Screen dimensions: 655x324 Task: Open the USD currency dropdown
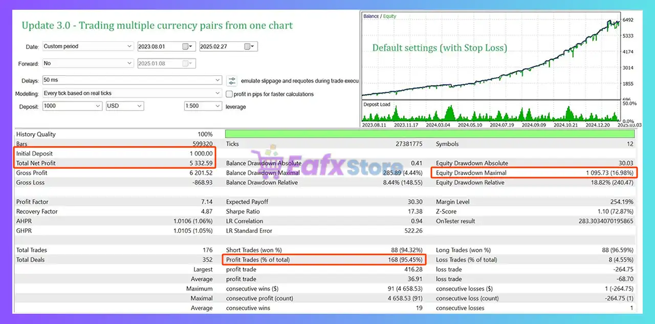pos(124,106)
